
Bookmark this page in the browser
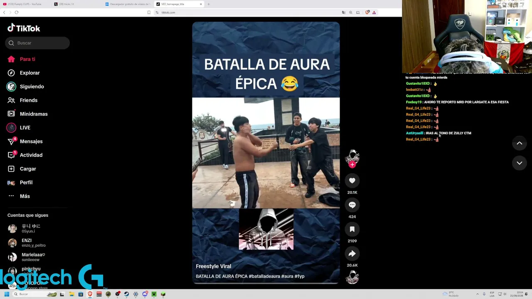pyautogui.click(x=149, y=12)
